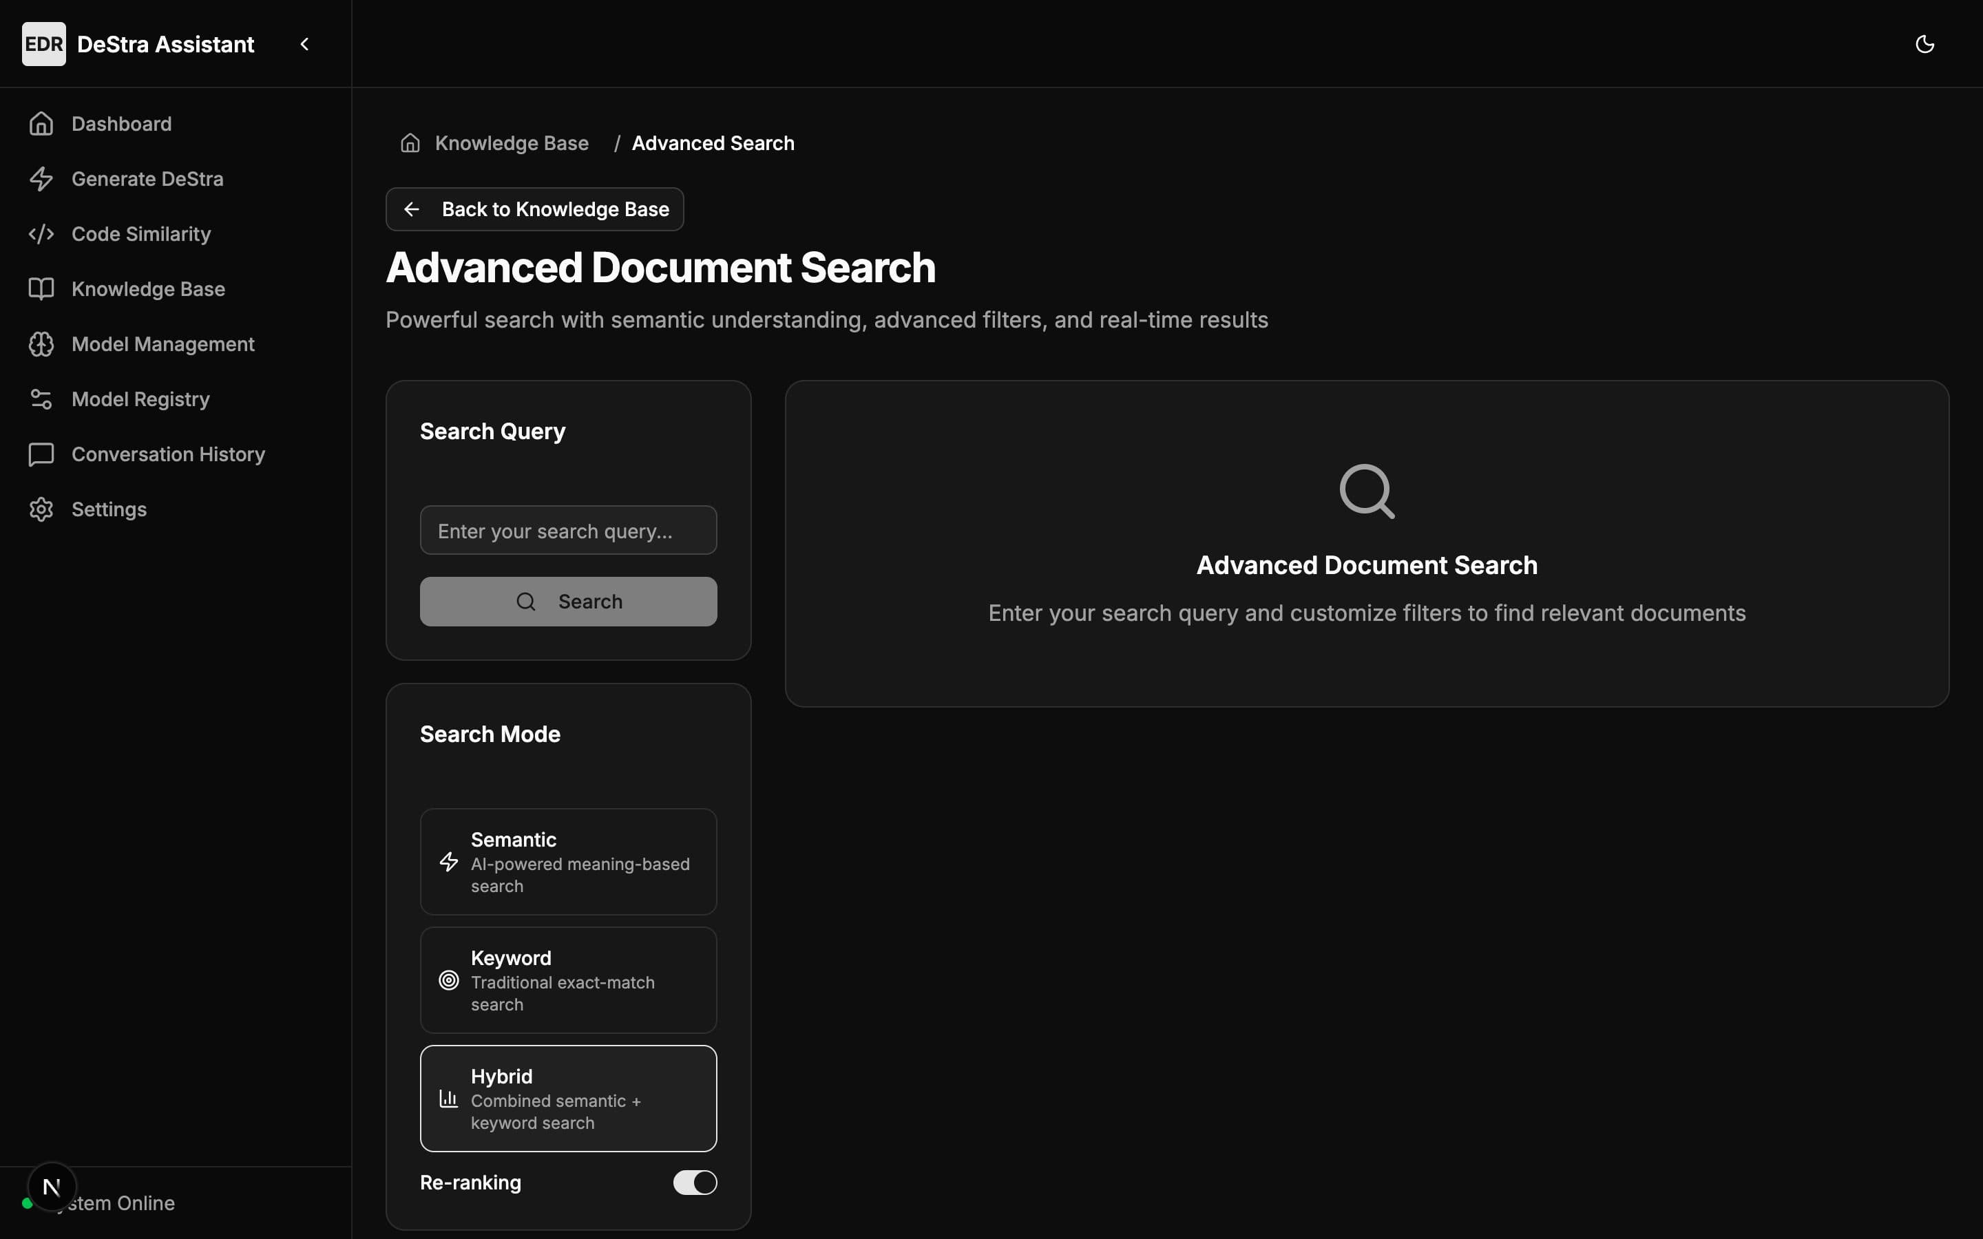The image size is (1983, 1239).
Task: Toggle dark mode moon icon
Action: click(1925, 44)
